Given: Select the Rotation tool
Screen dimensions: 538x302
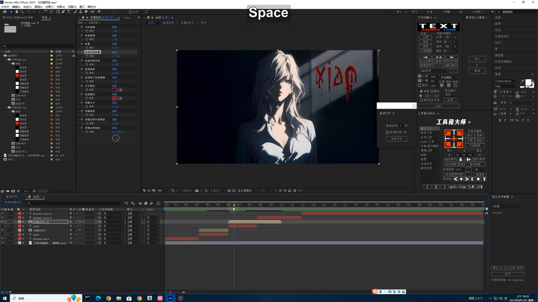Looking at the screenshot, I should (46, 12).
